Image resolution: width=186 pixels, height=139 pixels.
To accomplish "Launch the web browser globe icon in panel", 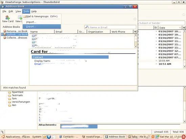I will 49,137.
